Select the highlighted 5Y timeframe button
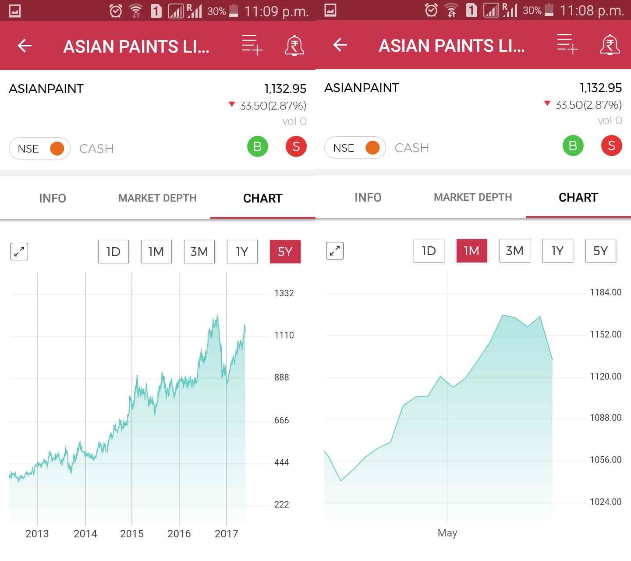 click(285, 251)
